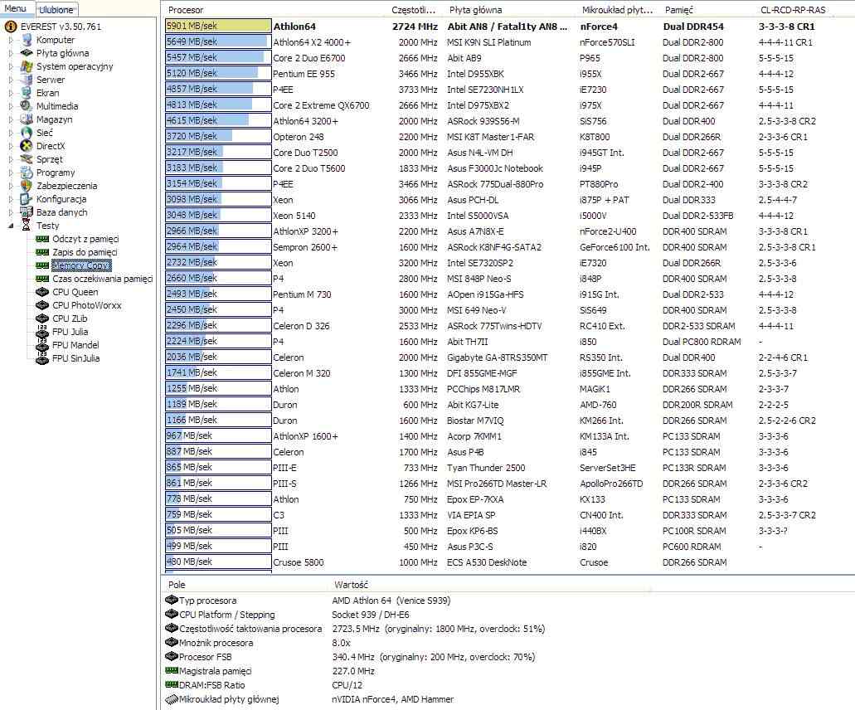The image size is (855, 710).
Task: Click the CPU Queen chip icon
Action: [42, 292]
